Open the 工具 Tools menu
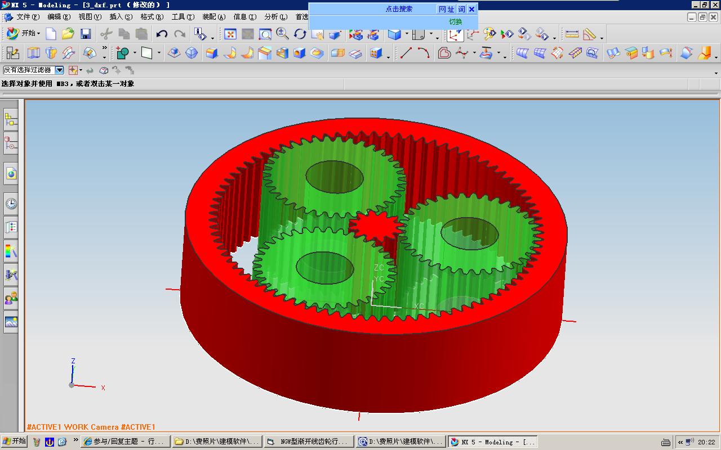The image size is (721, 450). point(183,17)
